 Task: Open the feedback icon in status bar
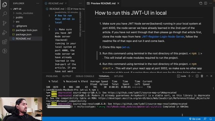[x=205, y=119]
